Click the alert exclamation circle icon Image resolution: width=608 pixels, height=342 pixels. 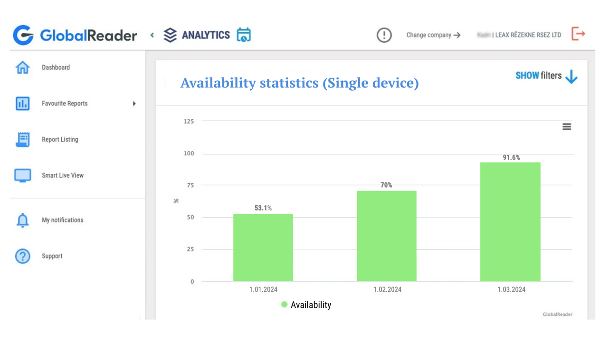384,35
